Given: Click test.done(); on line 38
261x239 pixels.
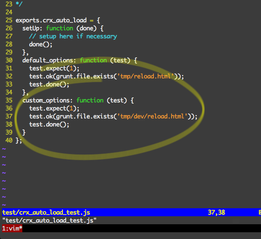Looking at the screenshot, I should (x=49, y=124).
